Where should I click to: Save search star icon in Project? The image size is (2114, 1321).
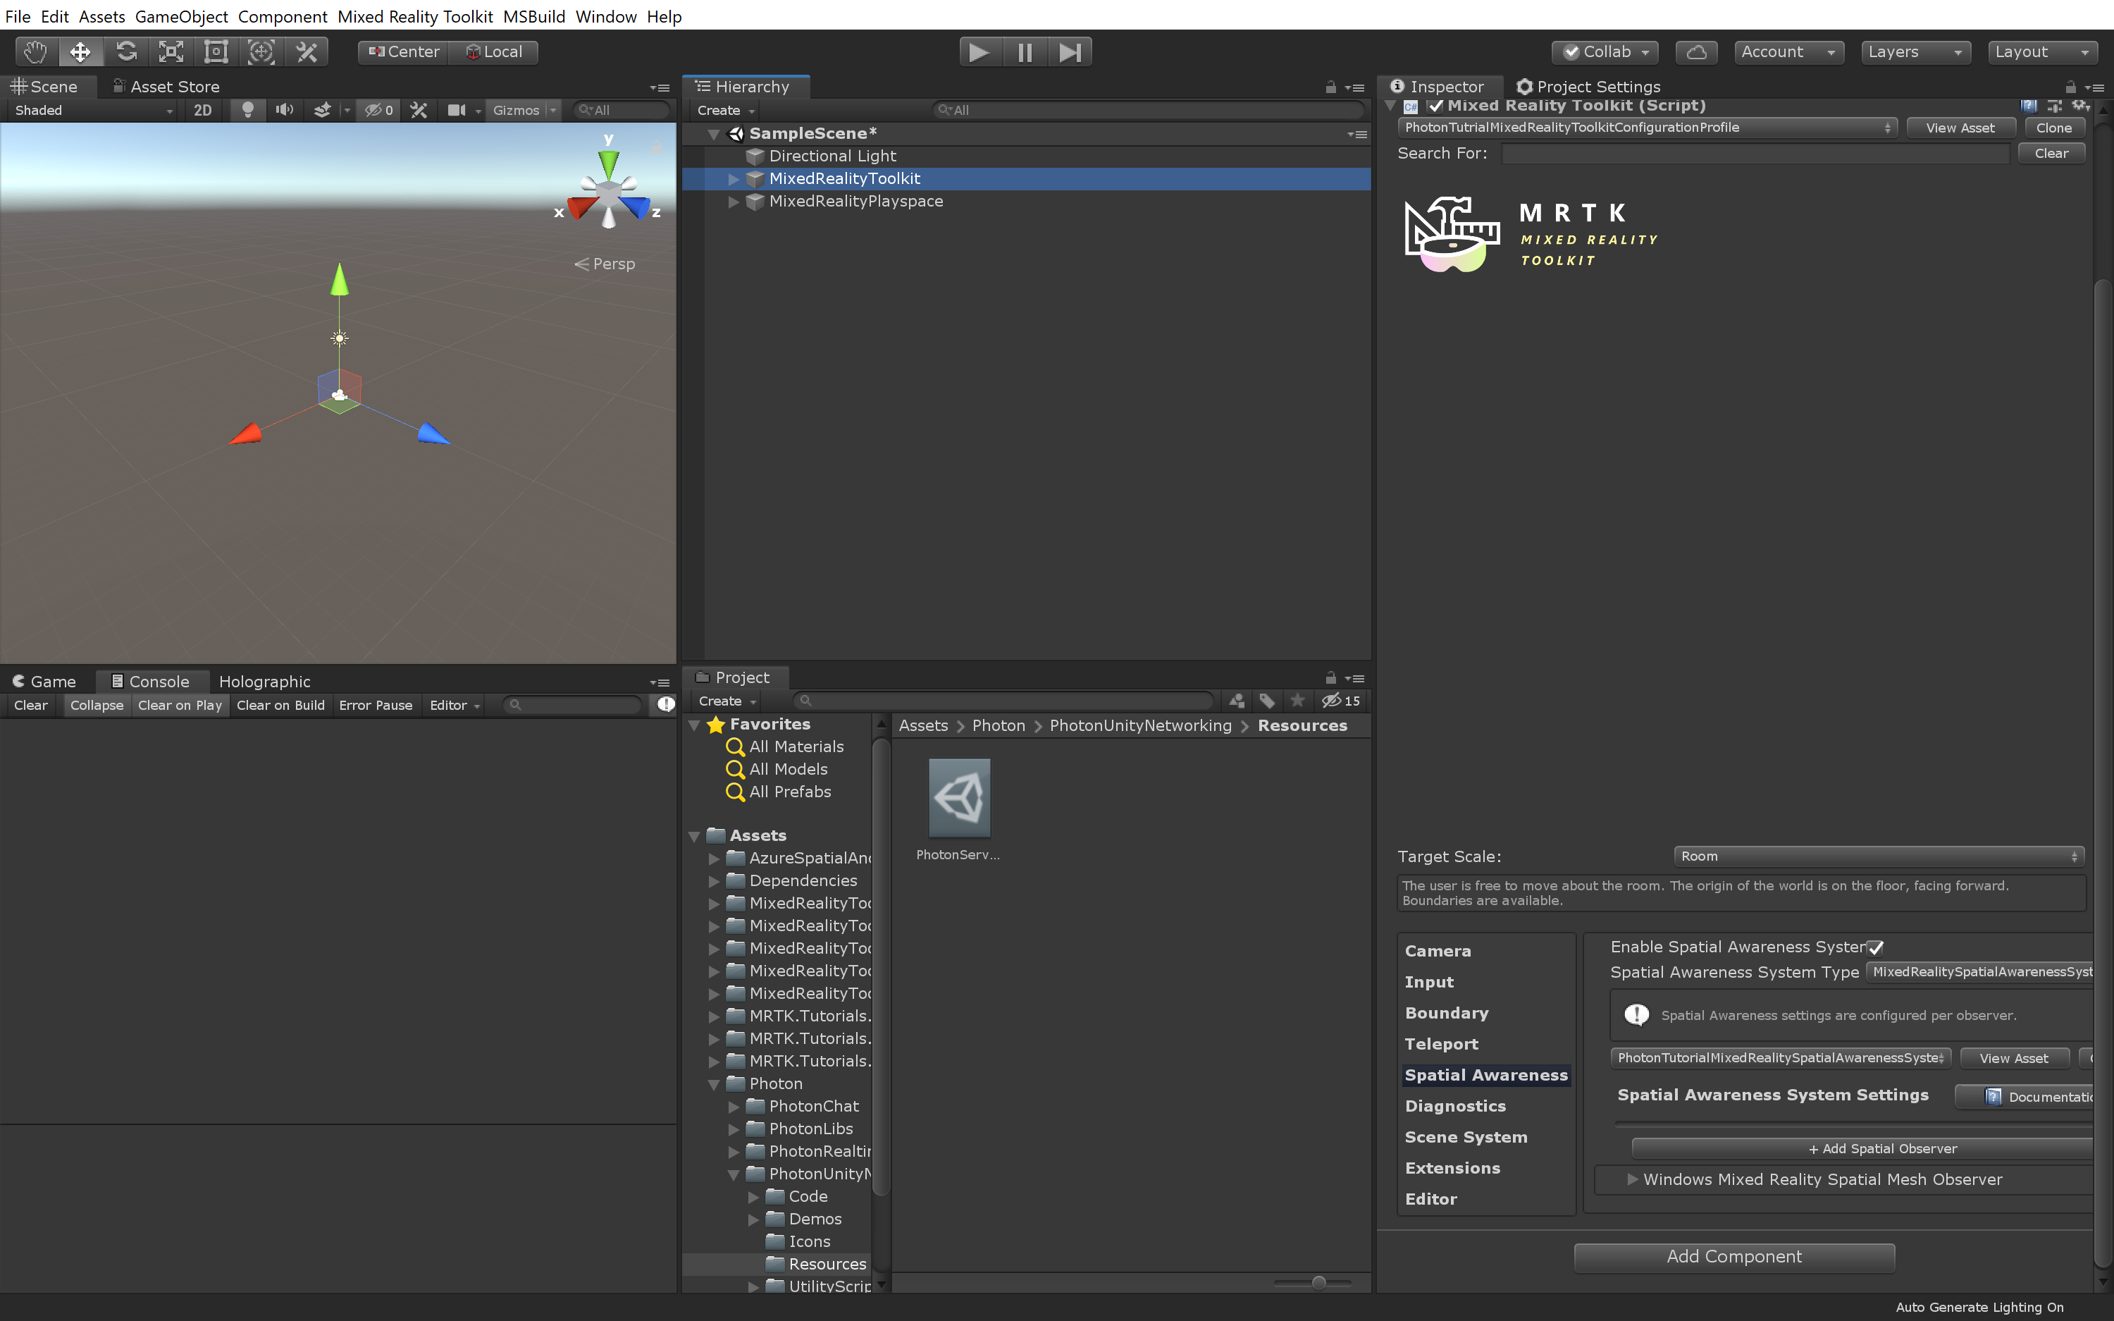pyautogui.click(x=1297, y=701)
